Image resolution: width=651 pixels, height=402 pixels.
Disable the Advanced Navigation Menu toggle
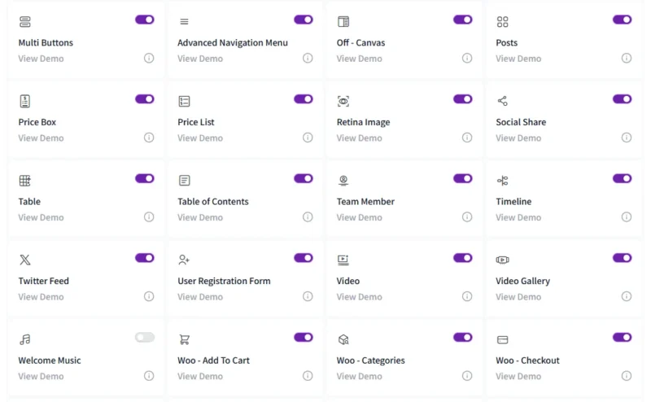[304, 20]
